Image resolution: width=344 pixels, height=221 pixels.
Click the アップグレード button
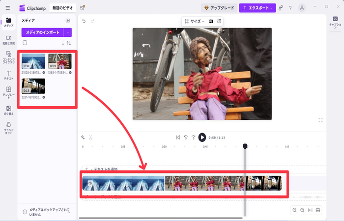tap(218, 8)
